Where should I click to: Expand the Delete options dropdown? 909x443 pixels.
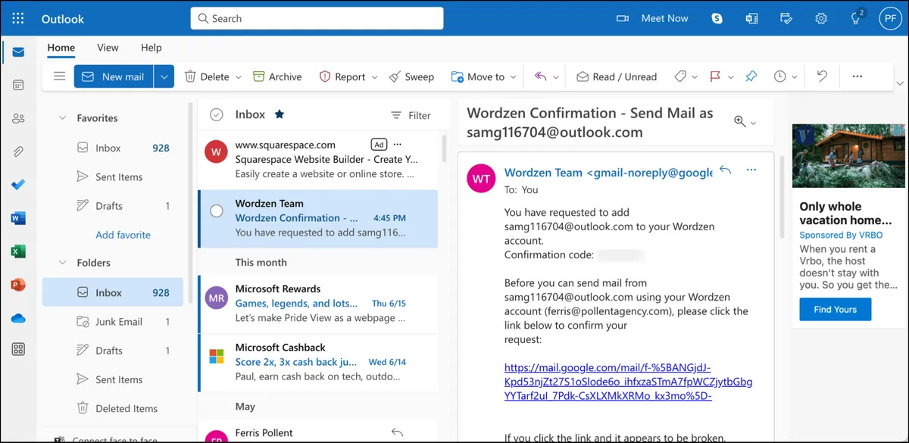tap(239, 77)
